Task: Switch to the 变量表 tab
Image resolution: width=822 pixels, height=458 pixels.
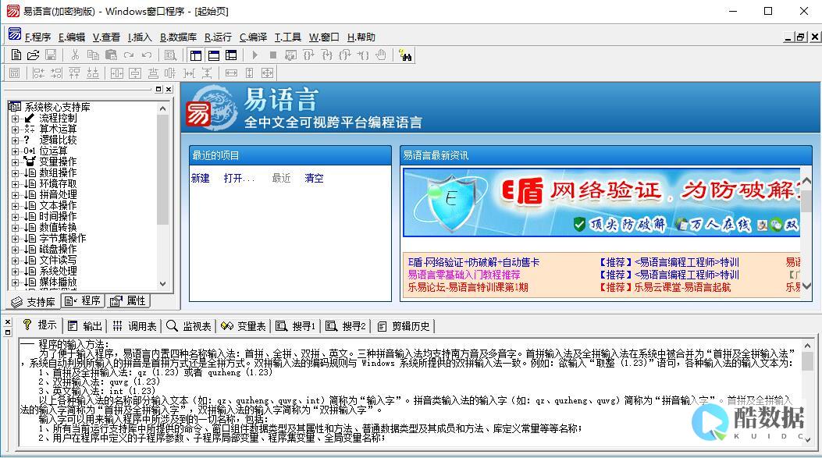Action: pos(244,326)
